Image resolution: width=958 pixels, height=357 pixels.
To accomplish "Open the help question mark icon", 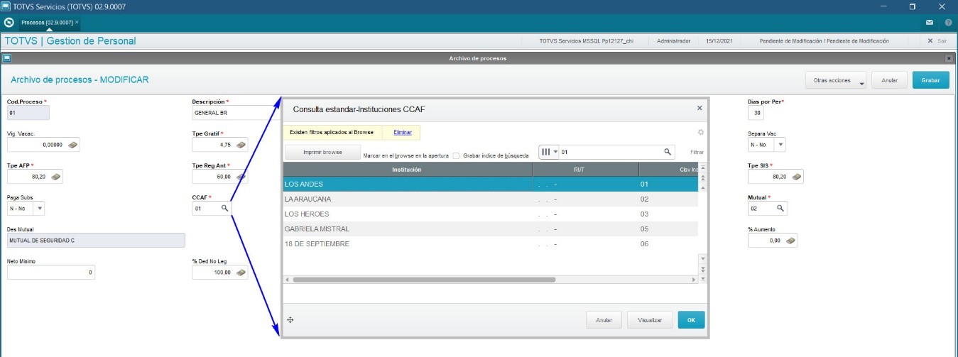I will pyautogui.click(x=947, y=23).
